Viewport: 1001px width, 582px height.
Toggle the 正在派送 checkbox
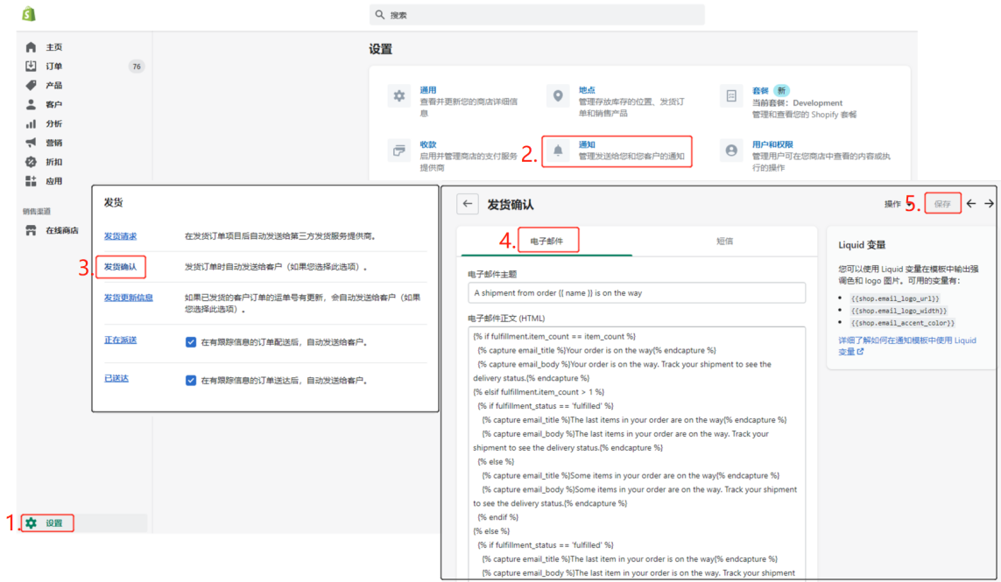(x=190, y=342)
